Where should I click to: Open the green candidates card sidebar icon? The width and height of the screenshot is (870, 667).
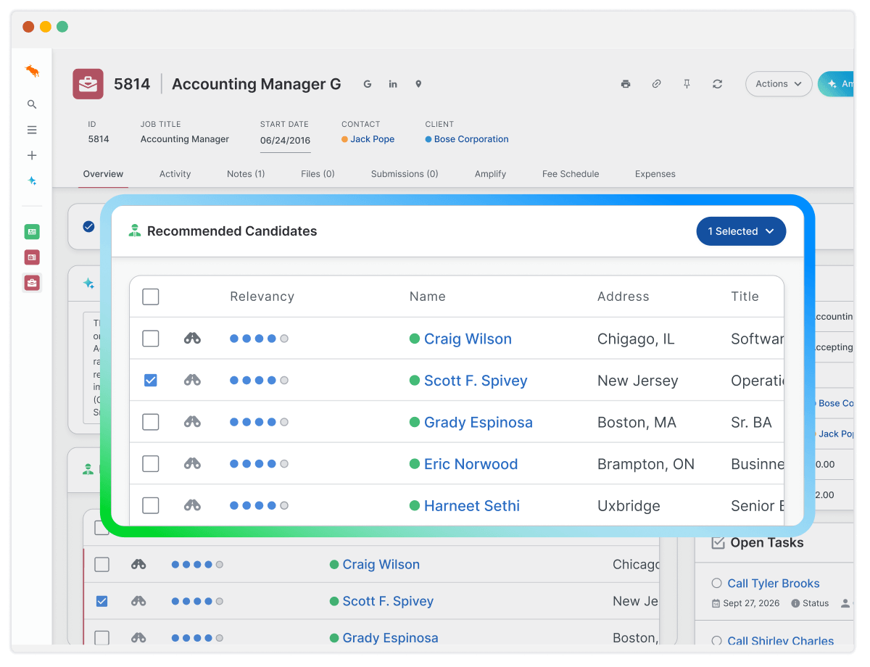point(32,232)
